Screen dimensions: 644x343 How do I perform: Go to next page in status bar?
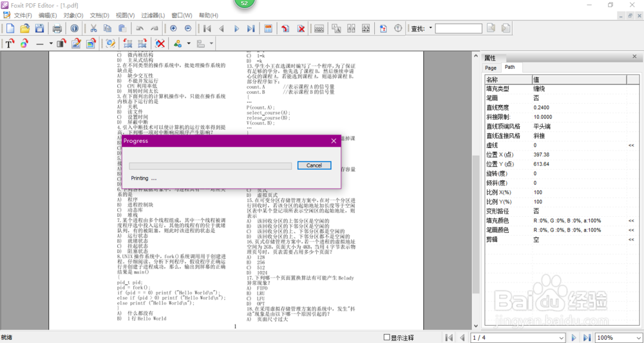pos(574,338)
